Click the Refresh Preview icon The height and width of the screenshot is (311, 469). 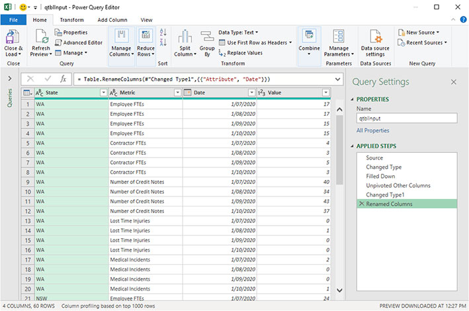[41, 36]
